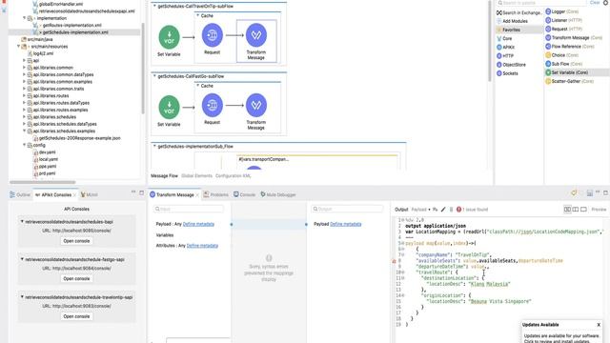Image resolution: width=610 pixels, height=343 pixels.
Task: Open console for bapi API
Action: 76,241
